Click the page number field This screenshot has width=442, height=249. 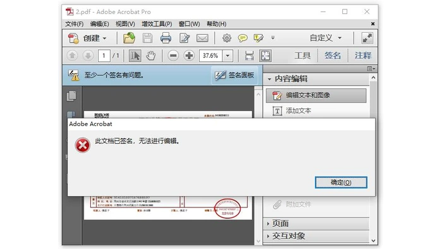pyautogui.click(x=104, y=55)
